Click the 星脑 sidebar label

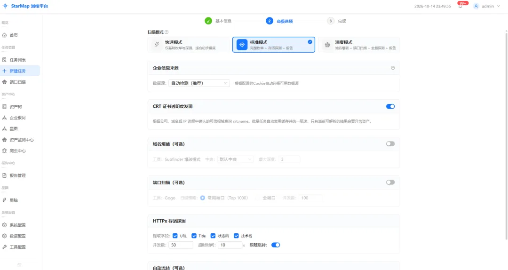coord(14,200)
